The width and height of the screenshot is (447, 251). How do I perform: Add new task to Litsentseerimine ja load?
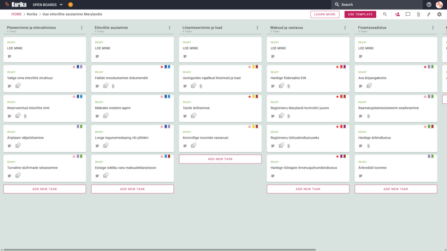point(220,159)
